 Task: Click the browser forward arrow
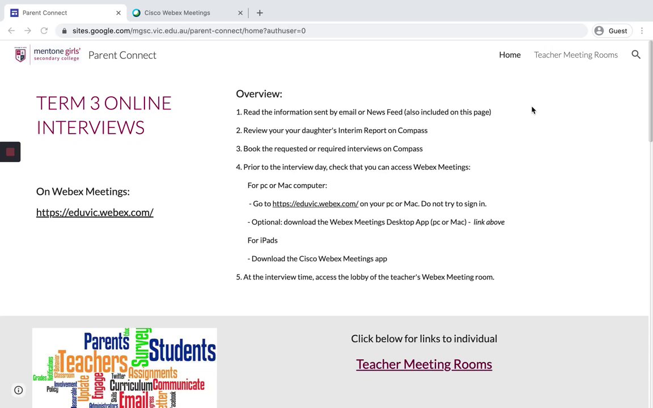pos(27,31)
